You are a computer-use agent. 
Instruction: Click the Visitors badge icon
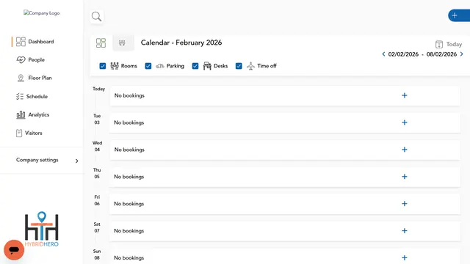pos(19,133)
